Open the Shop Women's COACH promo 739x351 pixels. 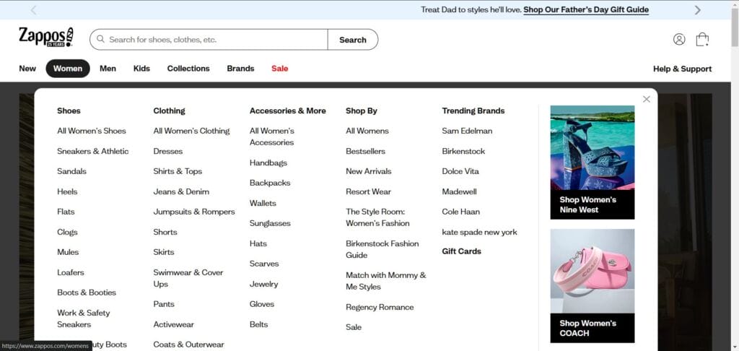(x=592, y=286)
